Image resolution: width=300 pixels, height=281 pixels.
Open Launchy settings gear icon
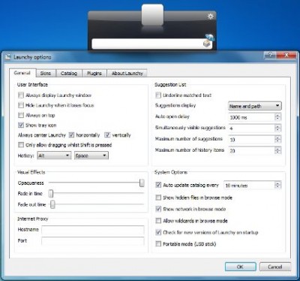point(211,17)
